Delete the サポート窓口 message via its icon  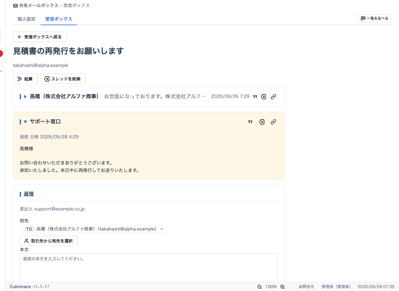tap(262, 122)
